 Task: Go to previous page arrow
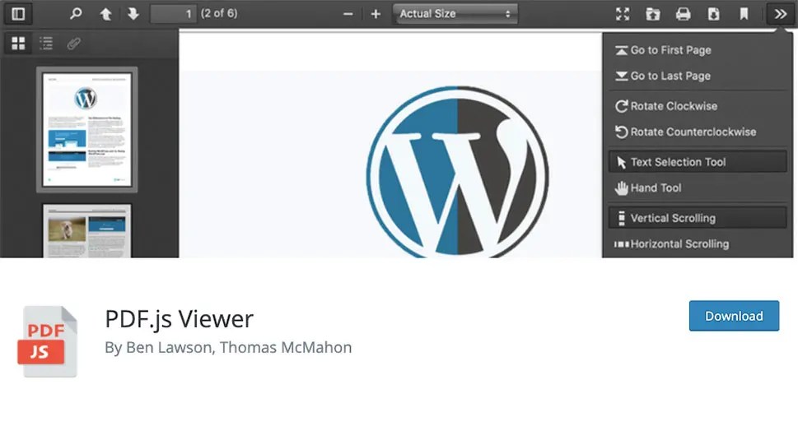(105, 14)
